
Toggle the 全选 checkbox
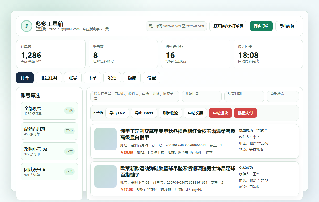(94, 113)
